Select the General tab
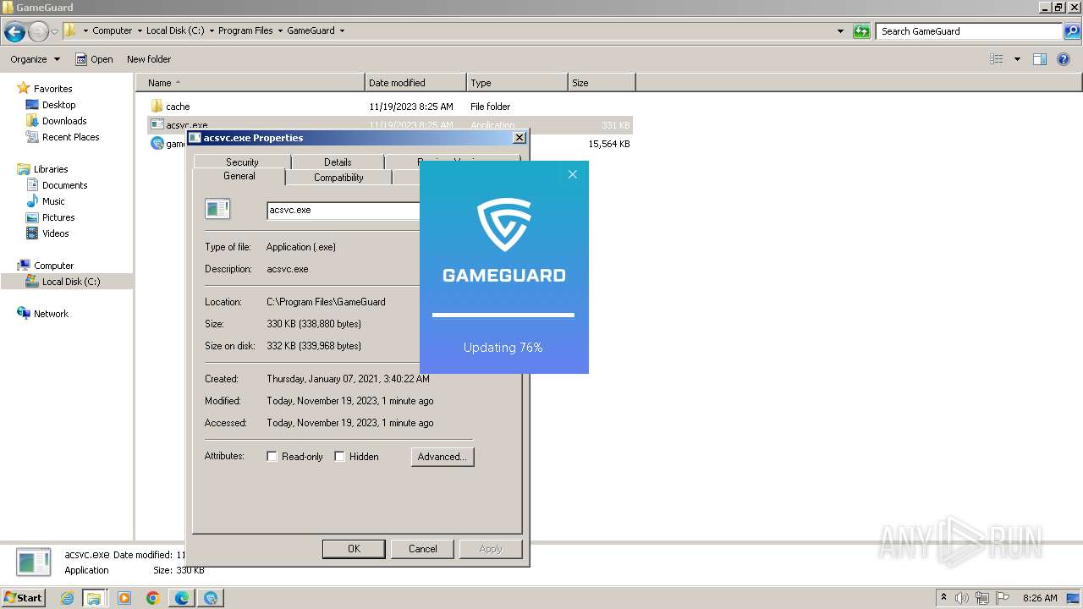 click(x=239, y=176)
